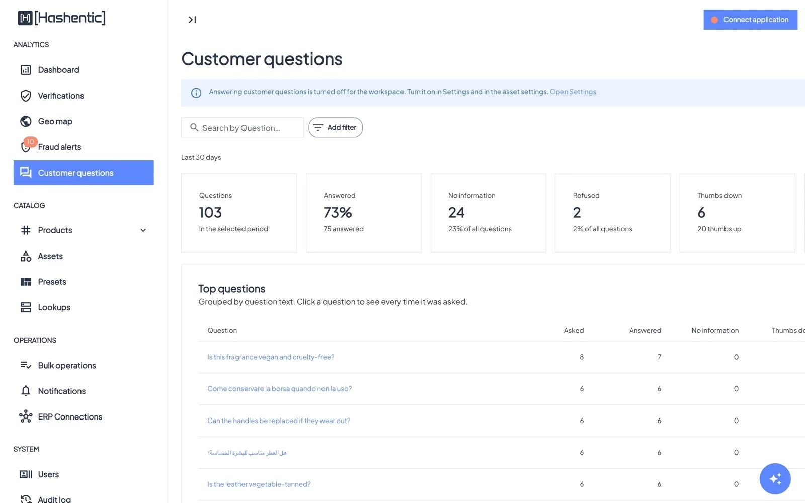Click the Last 30 days label
805x503 pixels.
tap(201, 157)
